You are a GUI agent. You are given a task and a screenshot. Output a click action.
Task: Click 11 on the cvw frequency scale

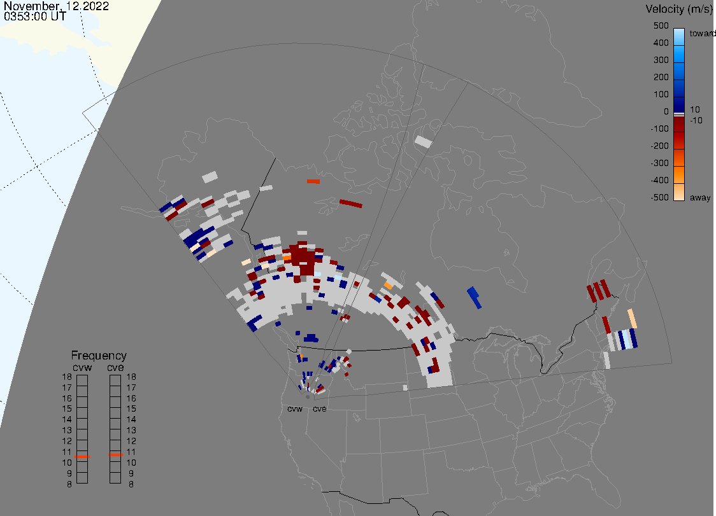click(67, 452)
